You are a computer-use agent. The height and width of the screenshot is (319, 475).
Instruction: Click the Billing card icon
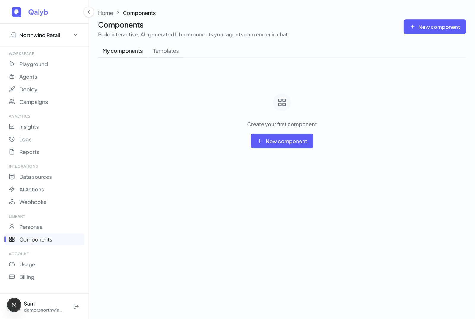click(12, 277)
